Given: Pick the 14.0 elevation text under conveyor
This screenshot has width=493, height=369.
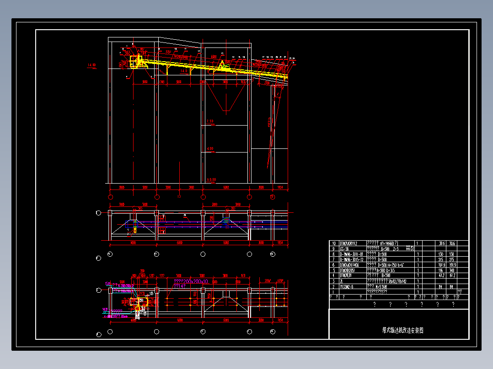Looking at the screenshot, I should click(x=184, y=71).
